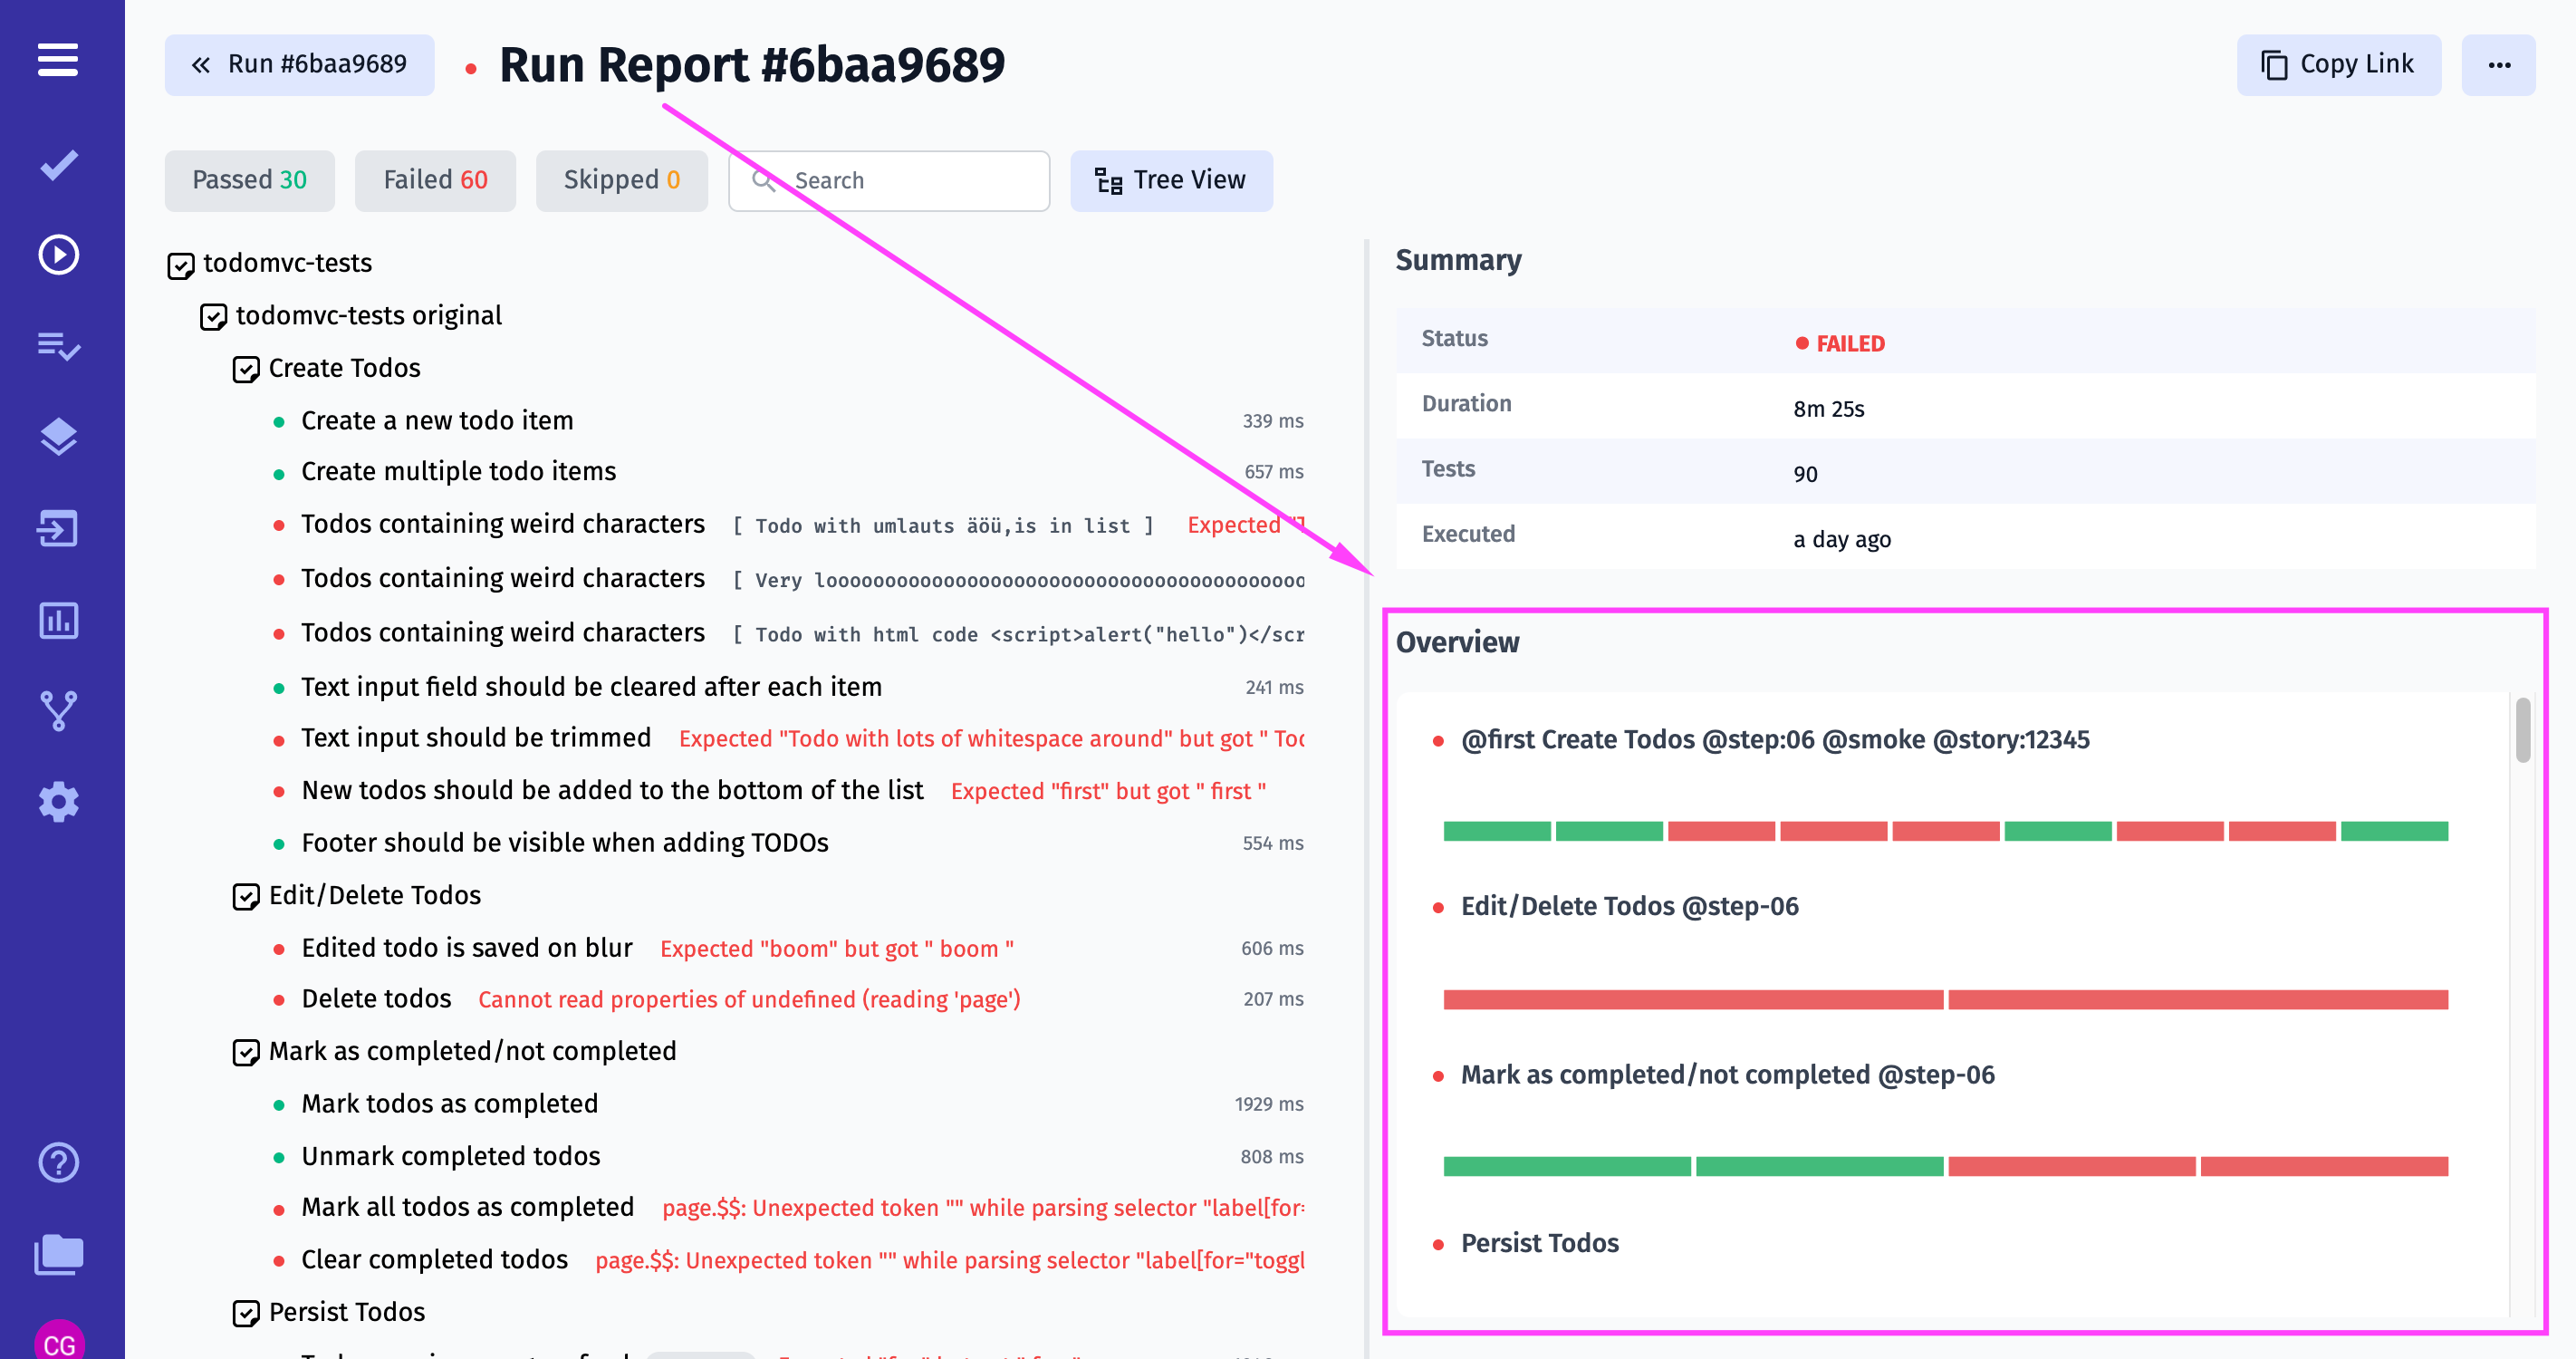The width and height of the screenshot is (2576, 1359).
Task: Filter by Failed 60 tests
Action: [x=435, y=180]
